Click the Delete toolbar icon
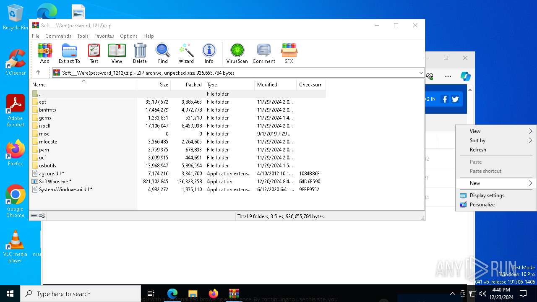Viewport: 537px width, 302px height. 140,53
